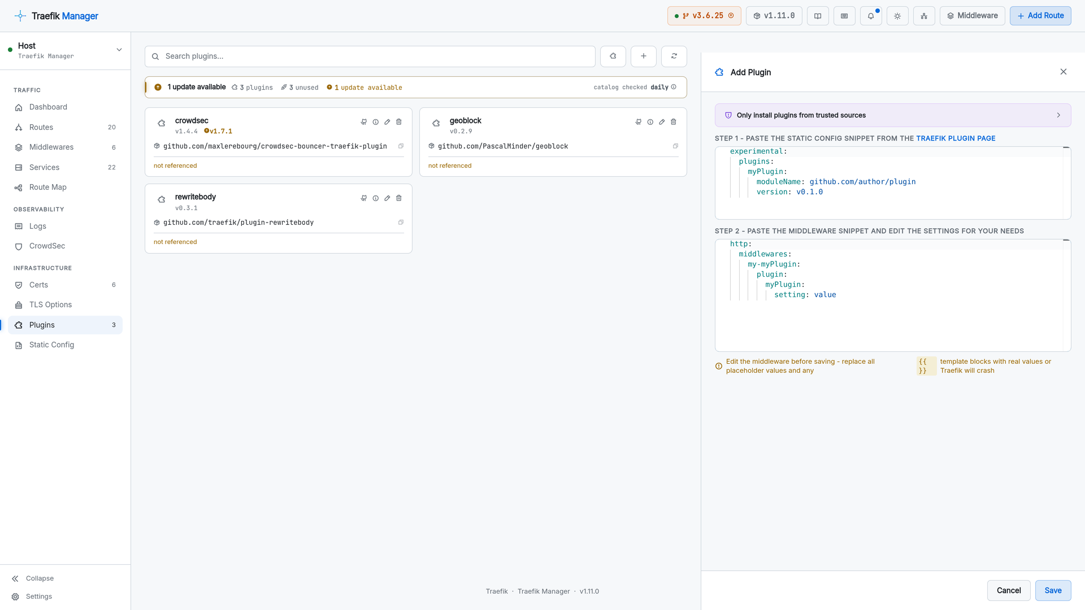Screen dimensions: 1085x610
Task: Open the keyboard shortcuts icon
Action: [x=844, y=16]
